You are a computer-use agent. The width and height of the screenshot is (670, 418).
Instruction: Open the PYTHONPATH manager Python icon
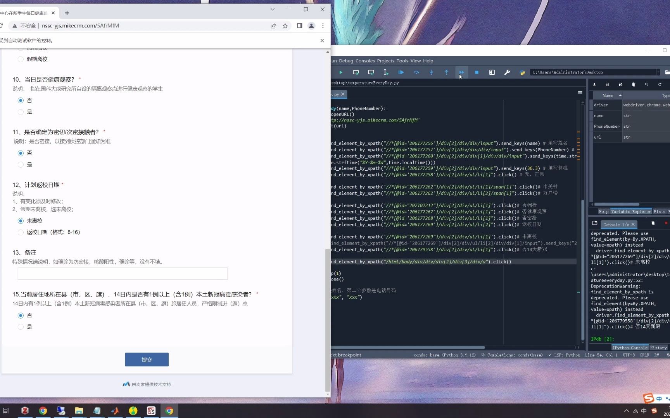(x=522, y=72)
